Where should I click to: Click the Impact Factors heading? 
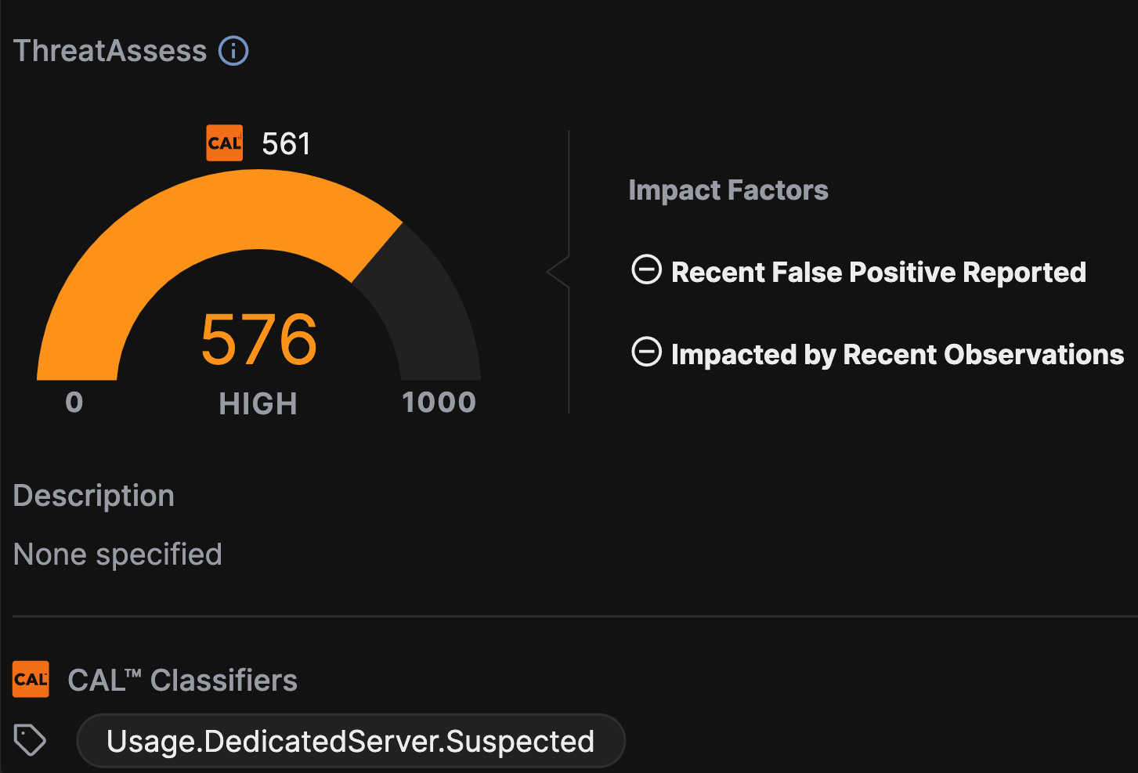(728, 190)
